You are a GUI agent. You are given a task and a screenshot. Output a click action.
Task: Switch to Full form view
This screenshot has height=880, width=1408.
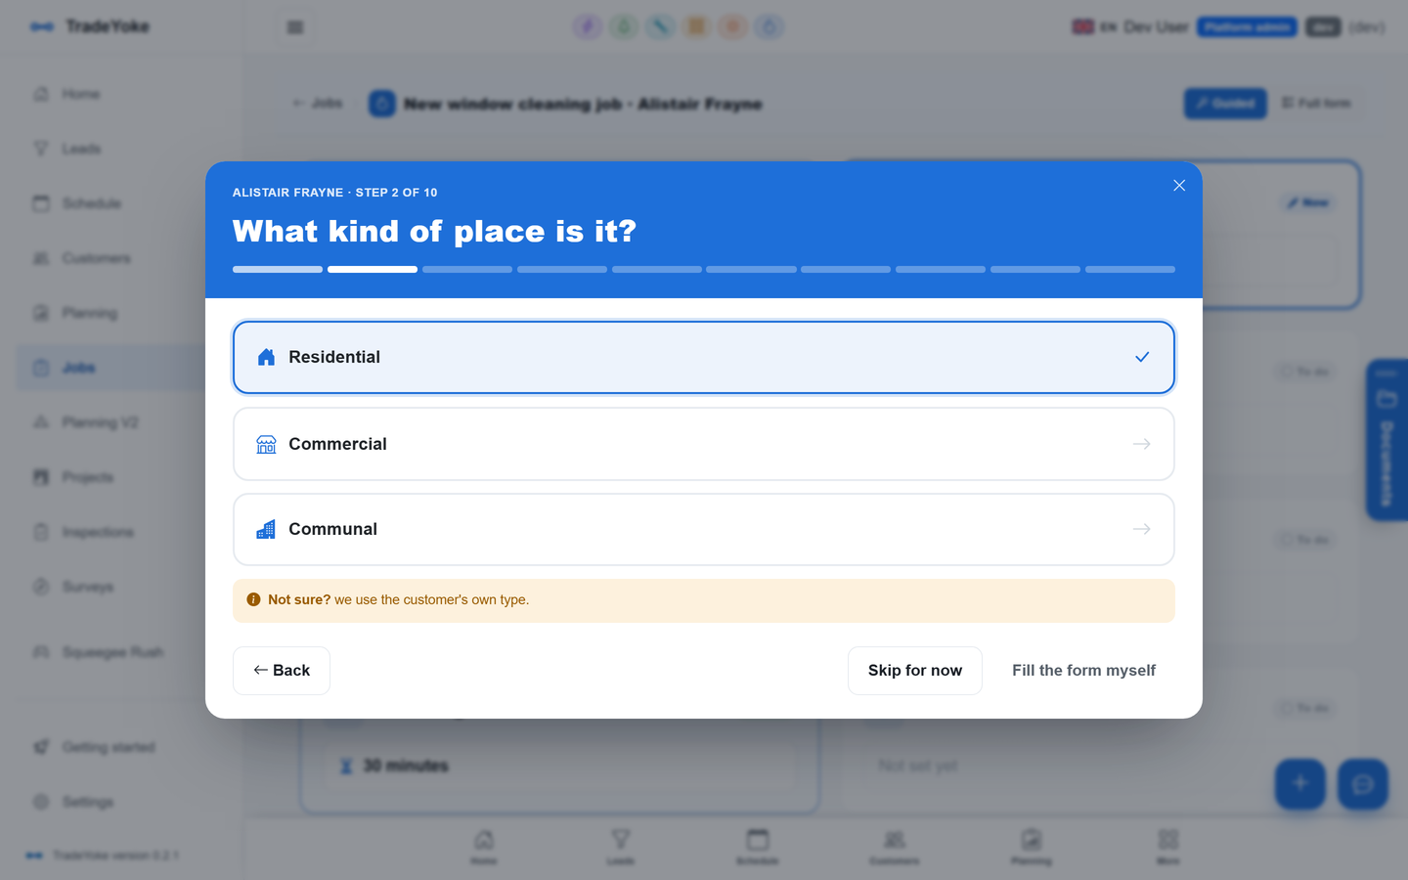(1316, 103)
